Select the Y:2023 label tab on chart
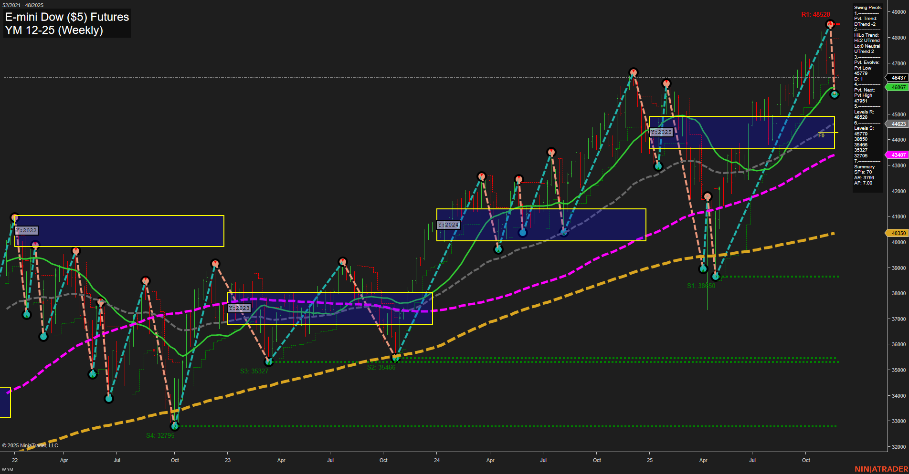This screenshot has height=474, width=909. 239,308
